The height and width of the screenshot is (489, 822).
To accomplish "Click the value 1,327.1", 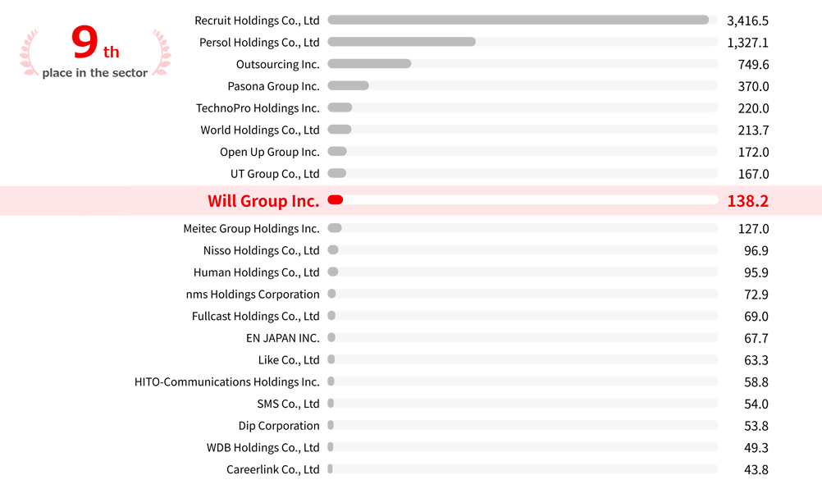I will [747, 43].
